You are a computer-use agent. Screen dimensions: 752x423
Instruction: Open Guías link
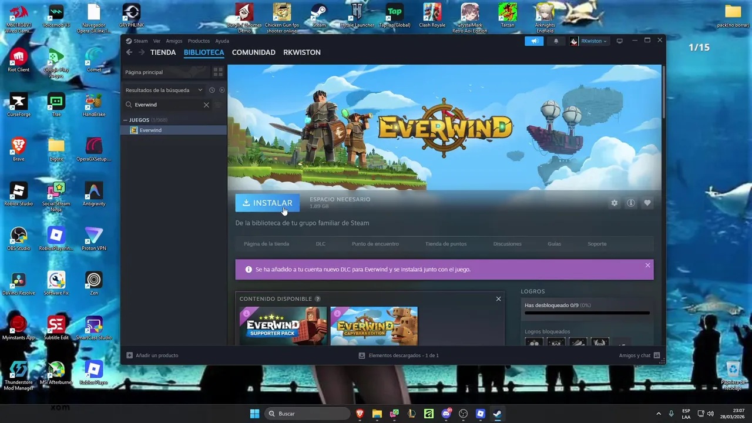point(554,244)
